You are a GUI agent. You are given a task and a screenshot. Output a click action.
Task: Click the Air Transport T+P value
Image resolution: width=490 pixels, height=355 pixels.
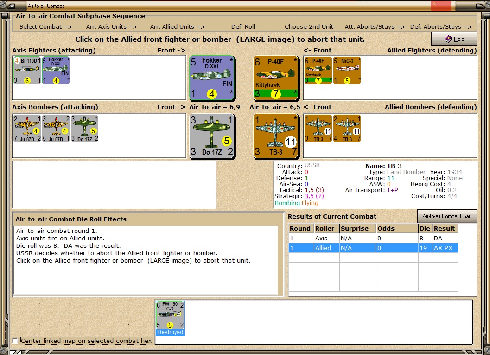[x=393, y=190]
